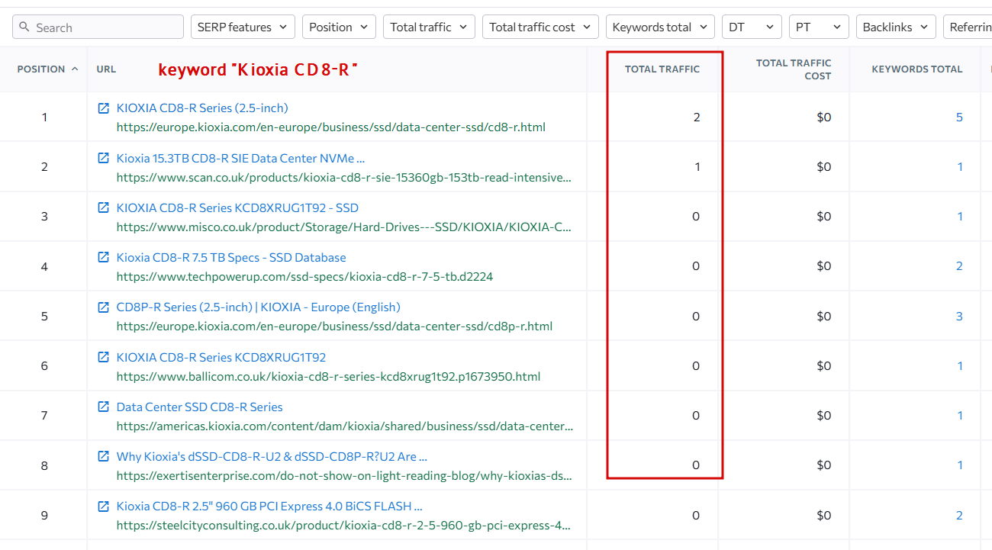This screenshot has height=550, width=992.
Task: Open the Position filter dropdown
Action: pyautogui.click(x=340, y=27)
